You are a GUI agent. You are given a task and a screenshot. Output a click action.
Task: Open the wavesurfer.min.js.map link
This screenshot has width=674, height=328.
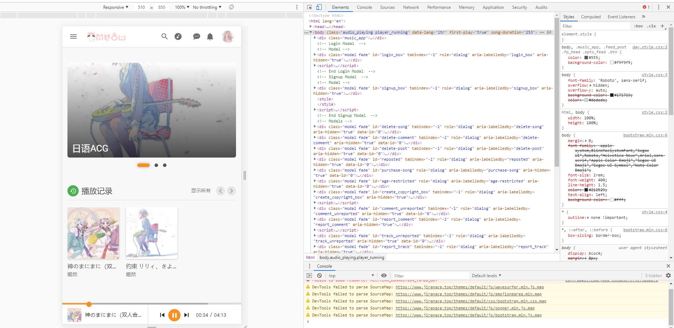point(470,287)
